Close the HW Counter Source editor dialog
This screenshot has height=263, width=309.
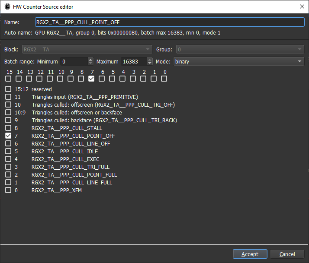(x=301, y=6)
